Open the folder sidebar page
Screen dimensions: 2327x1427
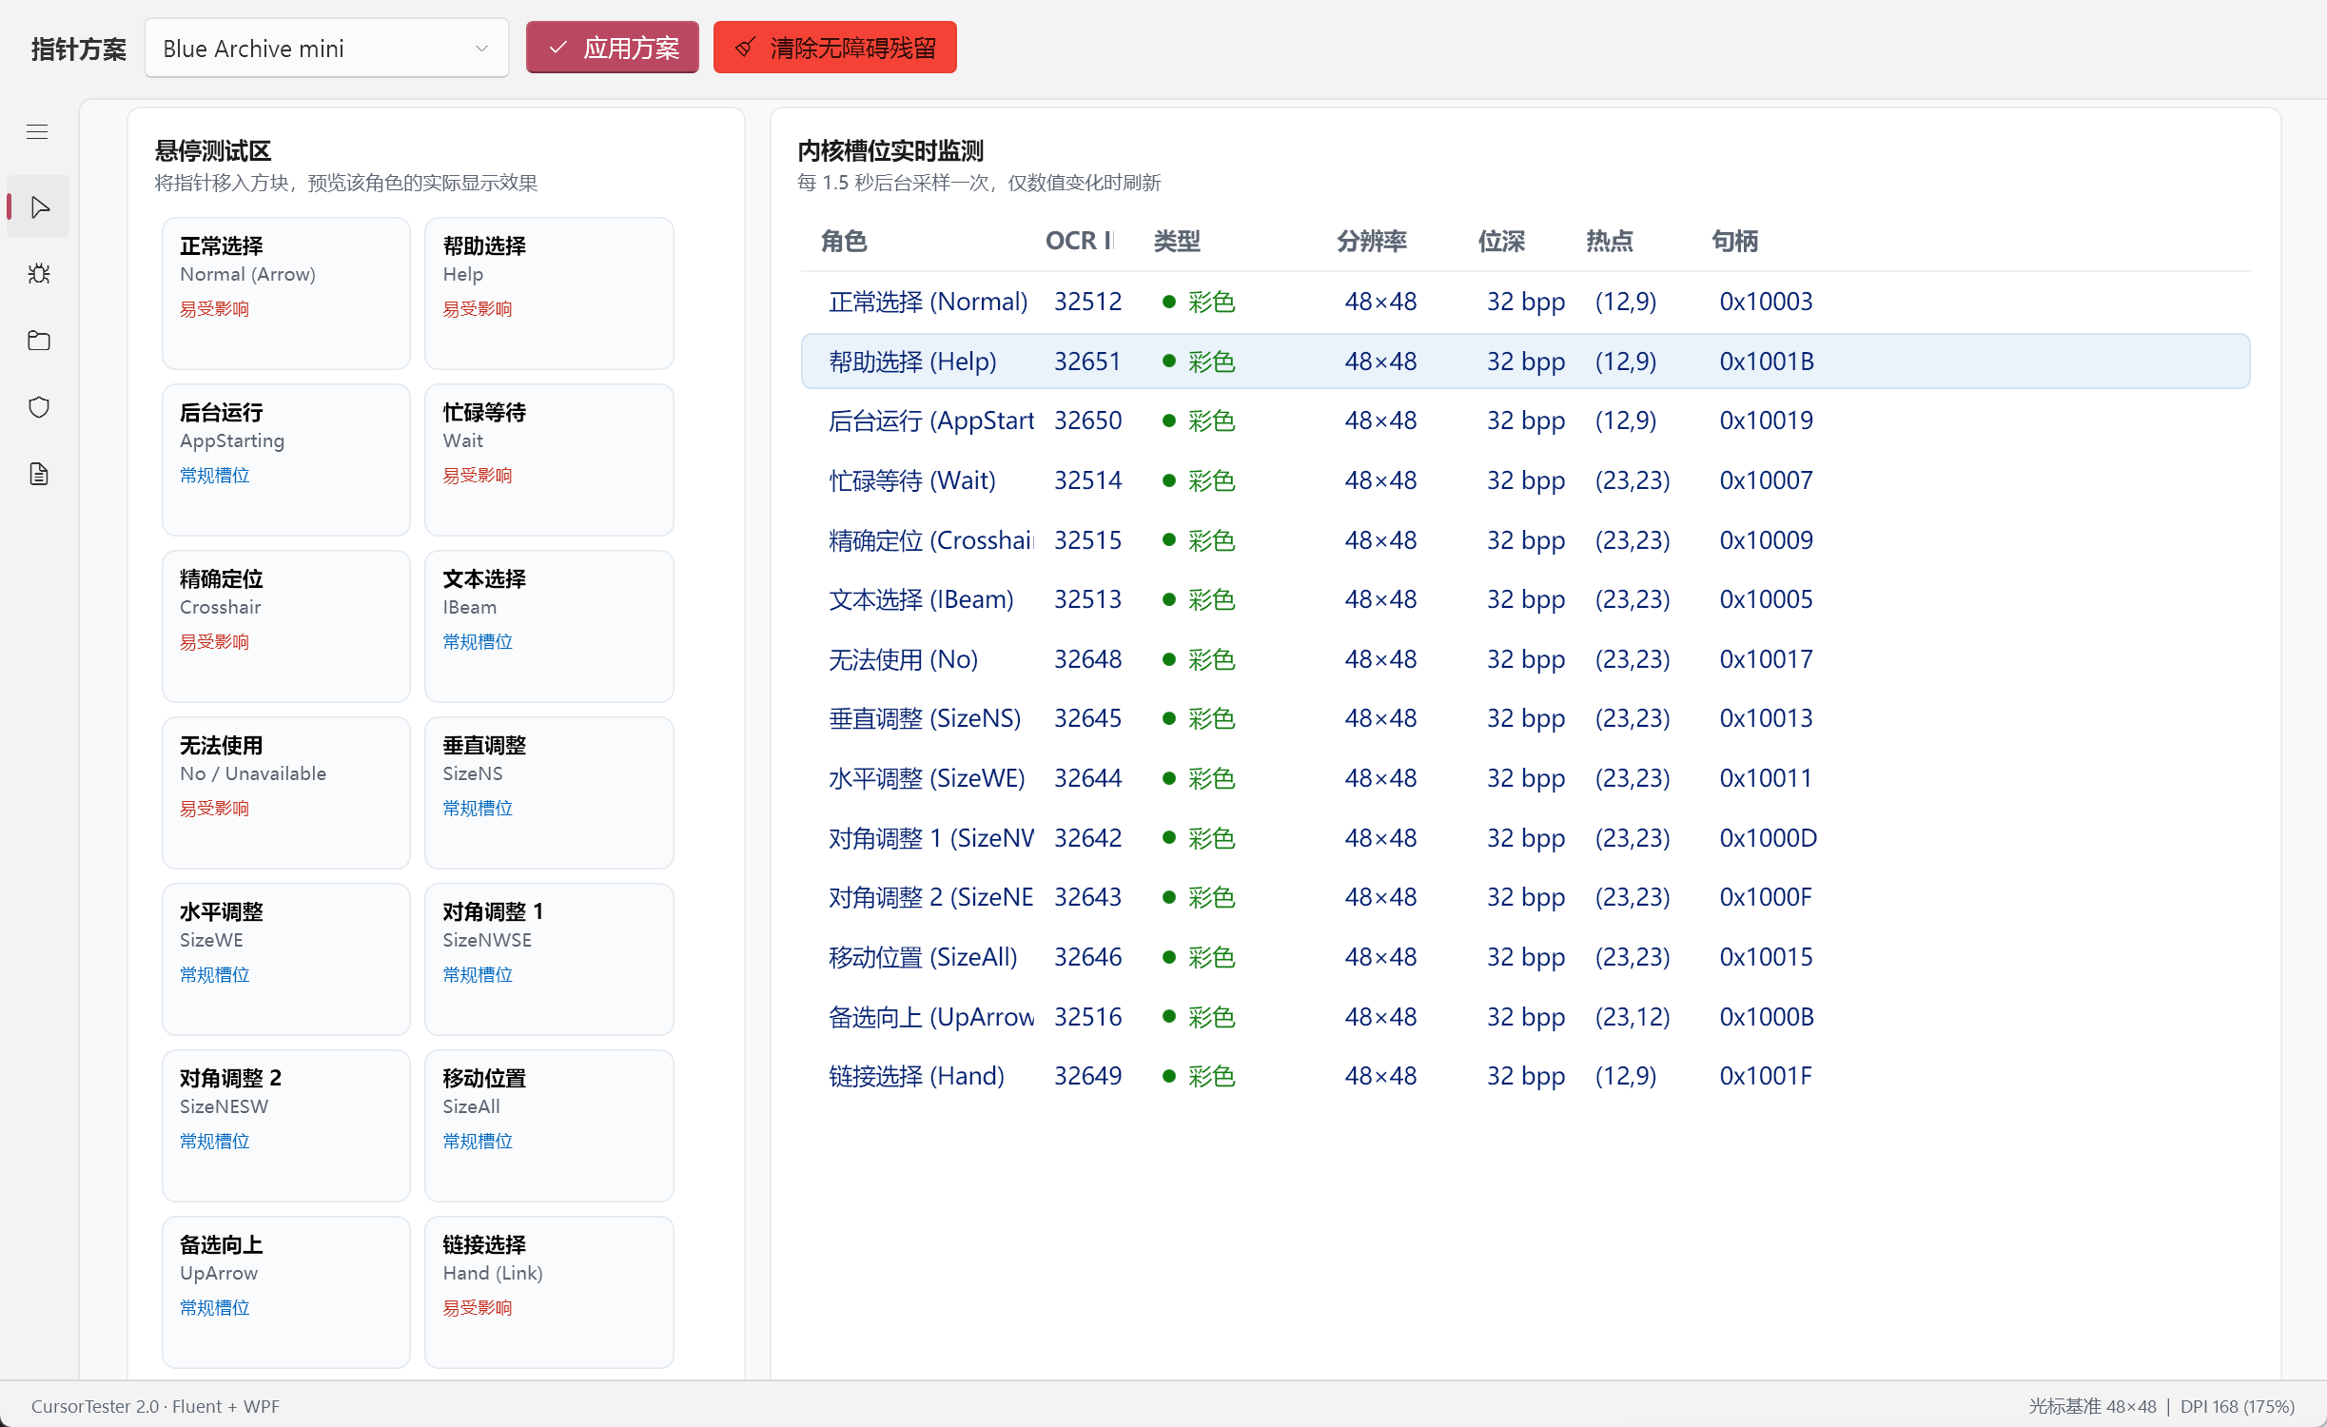tap(39, 341)
